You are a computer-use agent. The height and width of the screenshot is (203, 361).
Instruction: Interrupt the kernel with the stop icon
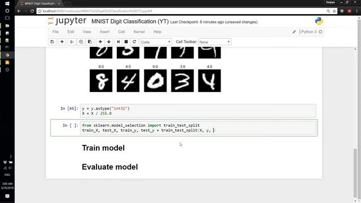(126, 42)
